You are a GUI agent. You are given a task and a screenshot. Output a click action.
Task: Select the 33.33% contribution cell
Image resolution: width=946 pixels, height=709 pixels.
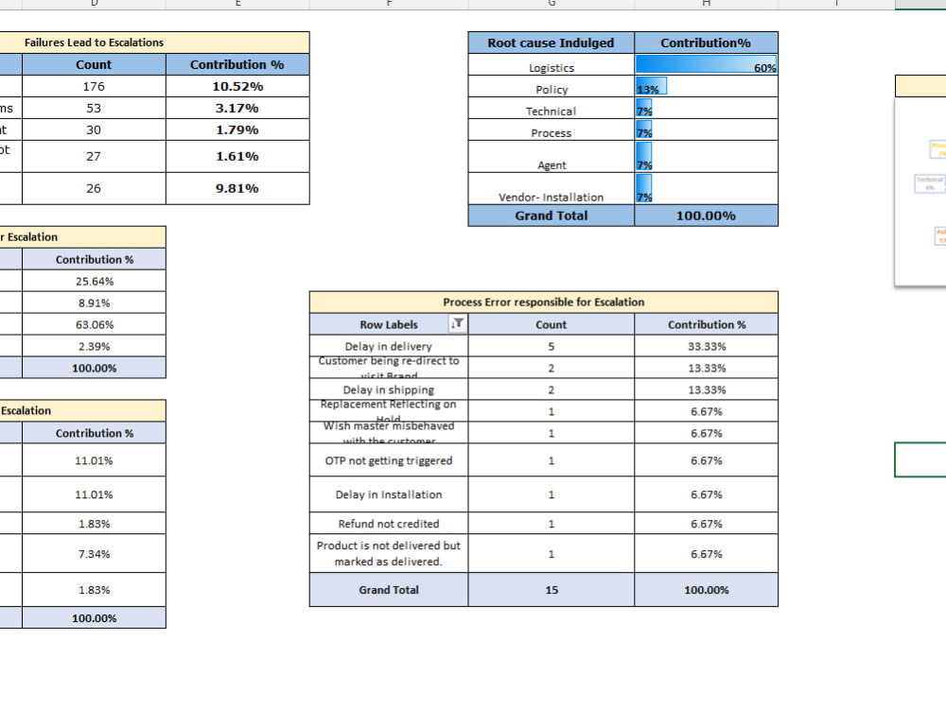[x=706, y=346]
